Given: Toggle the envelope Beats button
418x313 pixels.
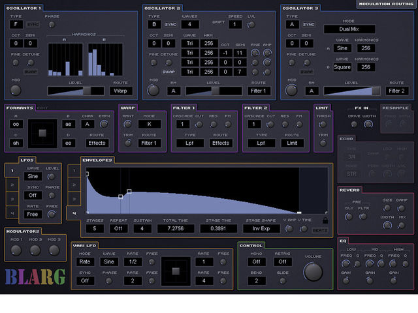Looking at the screenshot, I should (x=320, y=230).
